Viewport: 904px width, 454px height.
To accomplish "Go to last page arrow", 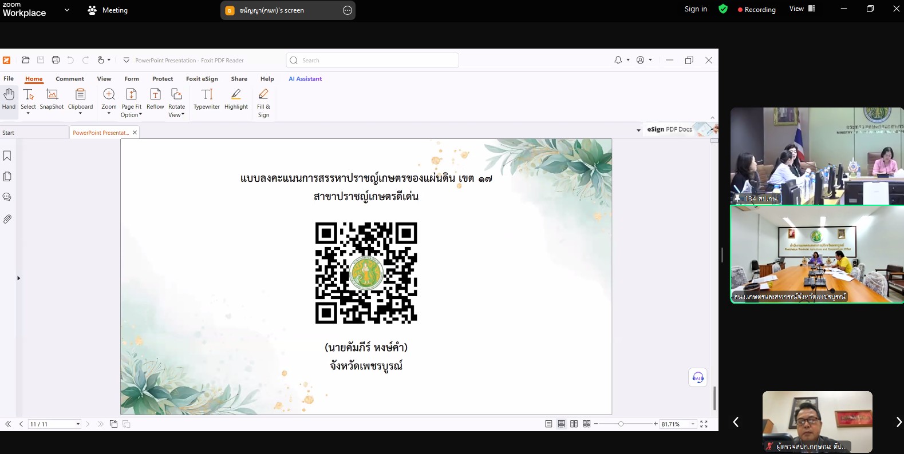I will point(100,424).
